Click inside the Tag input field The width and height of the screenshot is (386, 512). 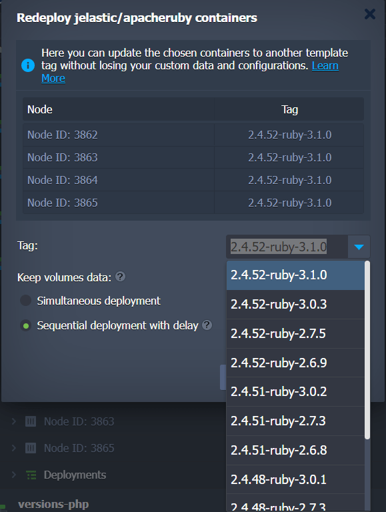(287, 247)
